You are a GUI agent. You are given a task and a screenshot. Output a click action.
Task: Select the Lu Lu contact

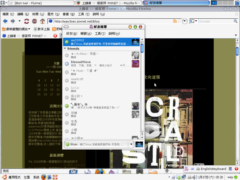pos(102,89)
